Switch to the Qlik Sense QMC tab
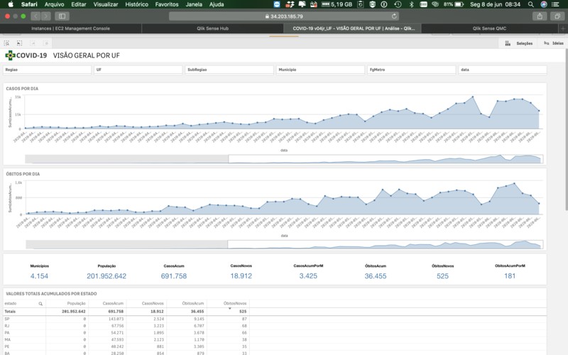Viewport: 568px width, 355px height. click(489, 28)
